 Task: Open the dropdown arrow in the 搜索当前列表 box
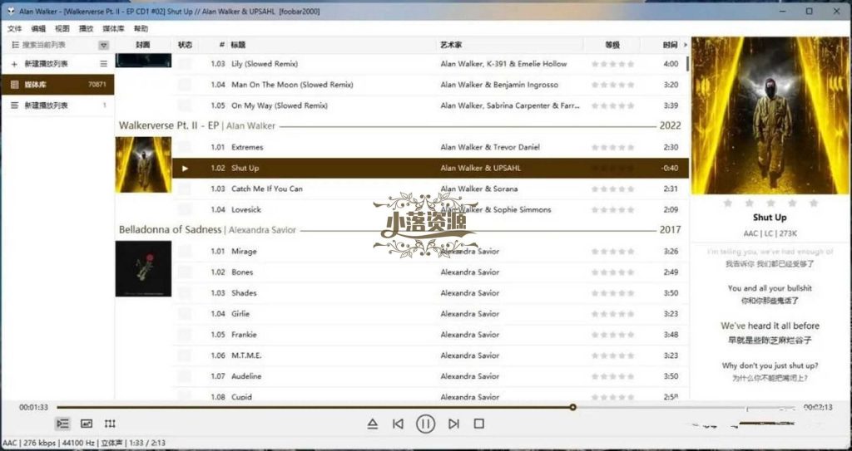click(x=103, y=45)
